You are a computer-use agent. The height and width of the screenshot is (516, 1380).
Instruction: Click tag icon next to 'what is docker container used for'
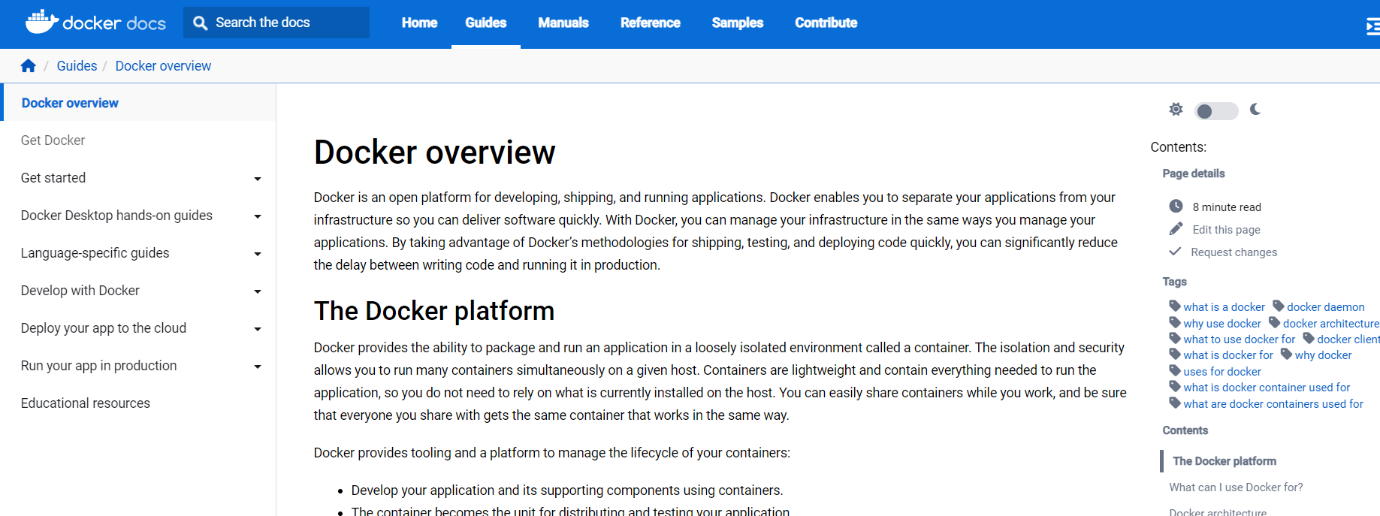(1175, 386)
